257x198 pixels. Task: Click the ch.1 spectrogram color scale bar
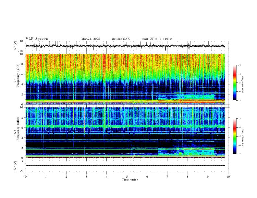pos(235,83)
